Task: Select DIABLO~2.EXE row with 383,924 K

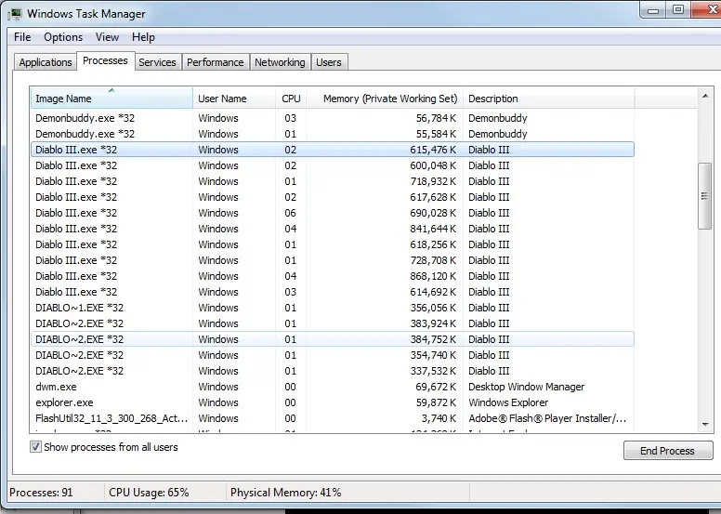Action: [x=332, y=323]
